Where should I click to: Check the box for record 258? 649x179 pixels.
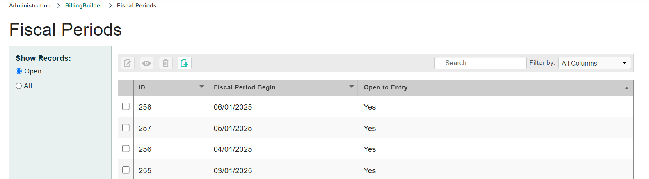coord(126,106)
